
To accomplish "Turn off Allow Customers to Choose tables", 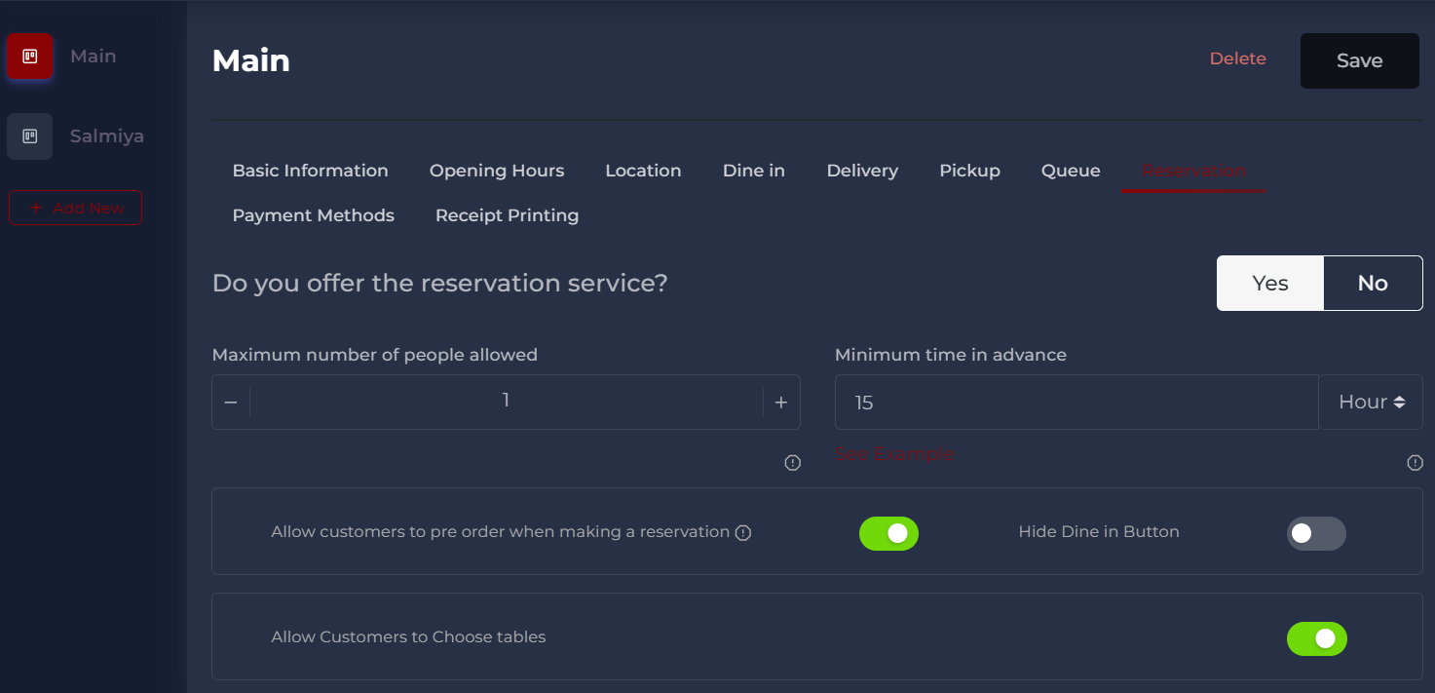I will [1317, 638].
